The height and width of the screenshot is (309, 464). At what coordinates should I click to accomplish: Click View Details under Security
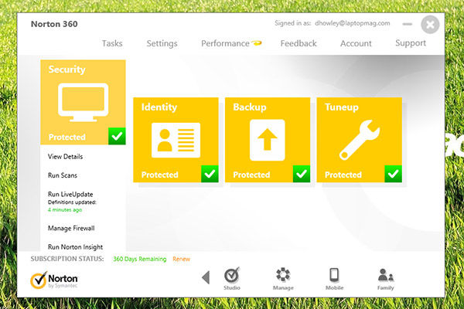pyautogui.click(x=66, y=156)
